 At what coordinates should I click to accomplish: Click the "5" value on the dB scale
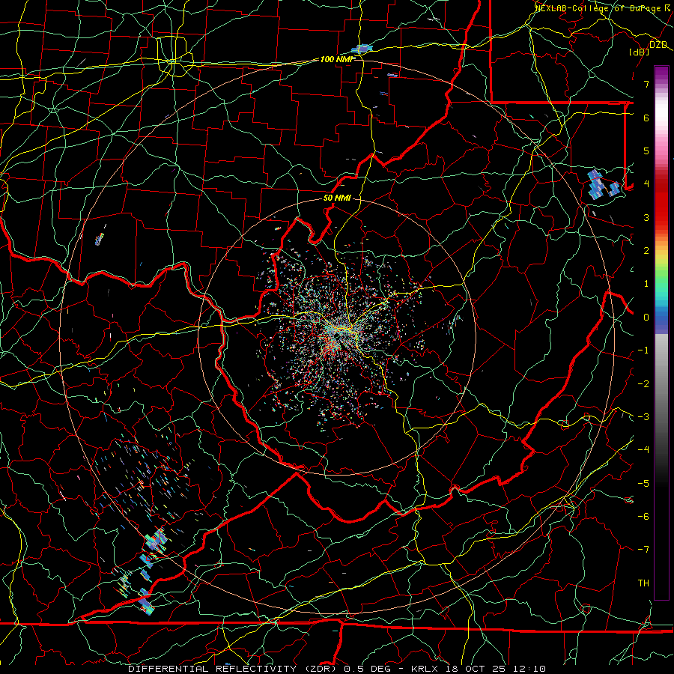[646, 151]
